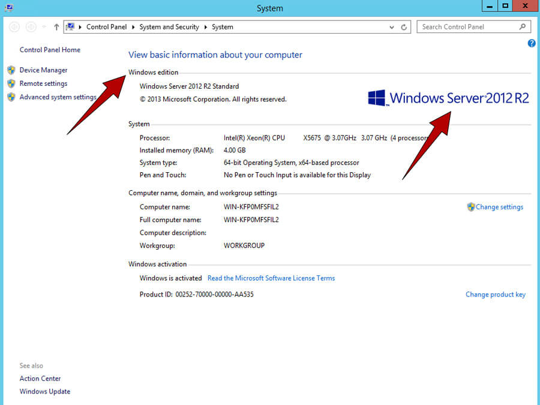Maximize the System window
540x405 pixels.
[505, 6]
